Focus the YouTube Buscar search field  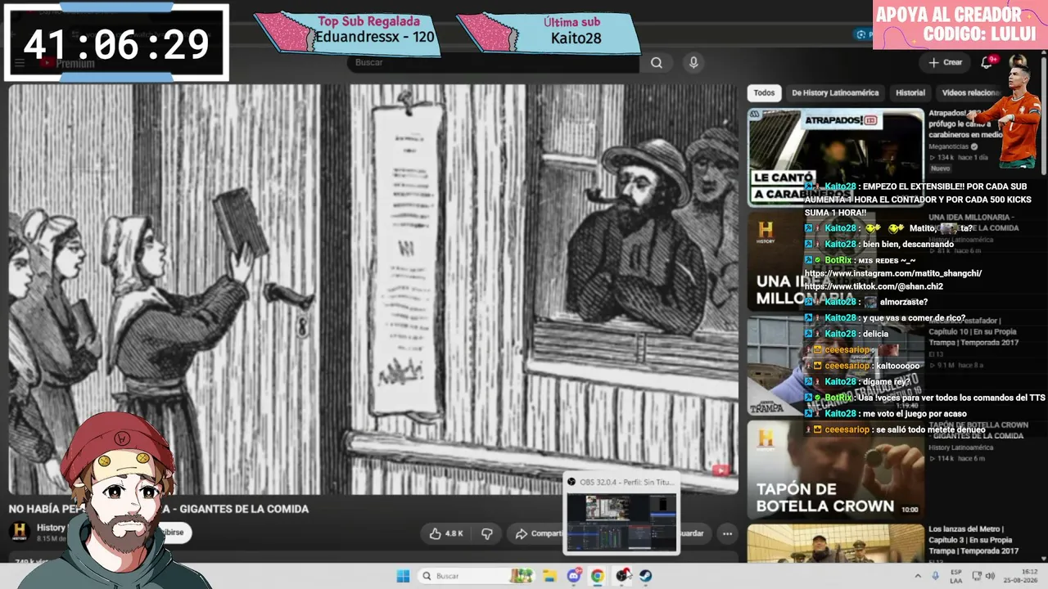click(493, 63)
